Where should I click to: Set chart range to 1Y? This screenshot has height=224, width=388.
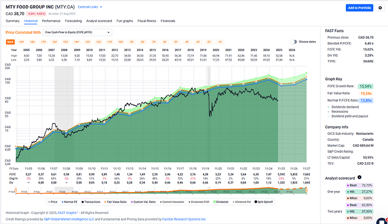click(x=220, y=42)
